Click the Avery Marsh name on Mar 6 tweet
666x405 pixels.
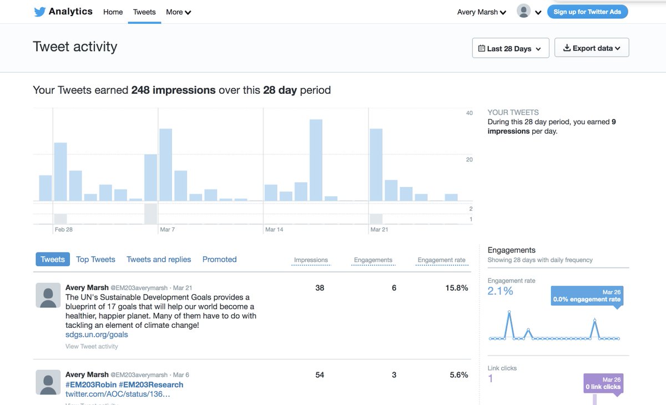pyautogui.click(x=87, y=374)
